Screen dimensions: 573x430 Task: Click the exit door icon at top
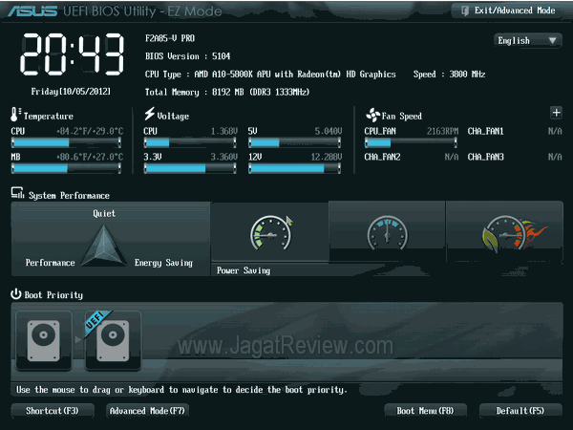(465, 11)
